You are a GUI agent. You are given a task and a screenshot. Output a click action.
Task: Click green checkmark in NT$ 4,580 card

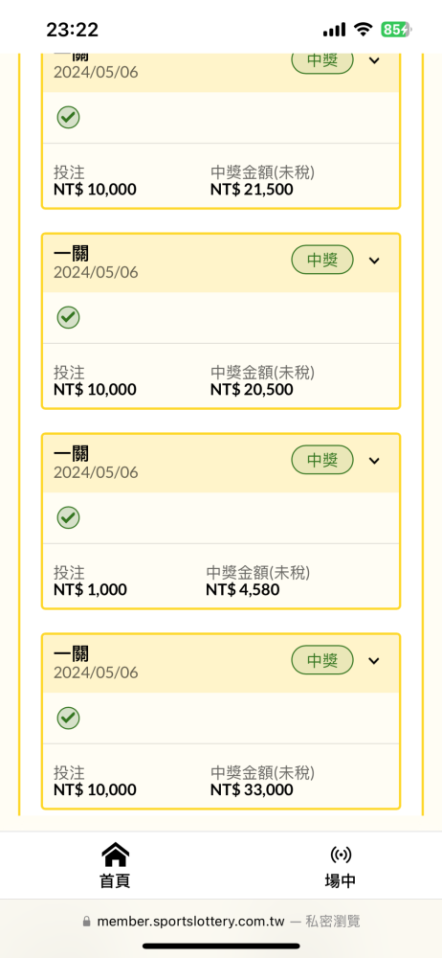tap(68, 517)
